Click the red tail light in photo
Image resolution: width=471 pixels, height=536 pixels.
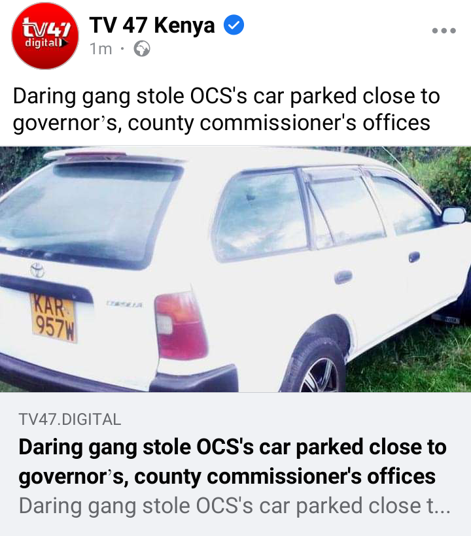coord(181,326)
